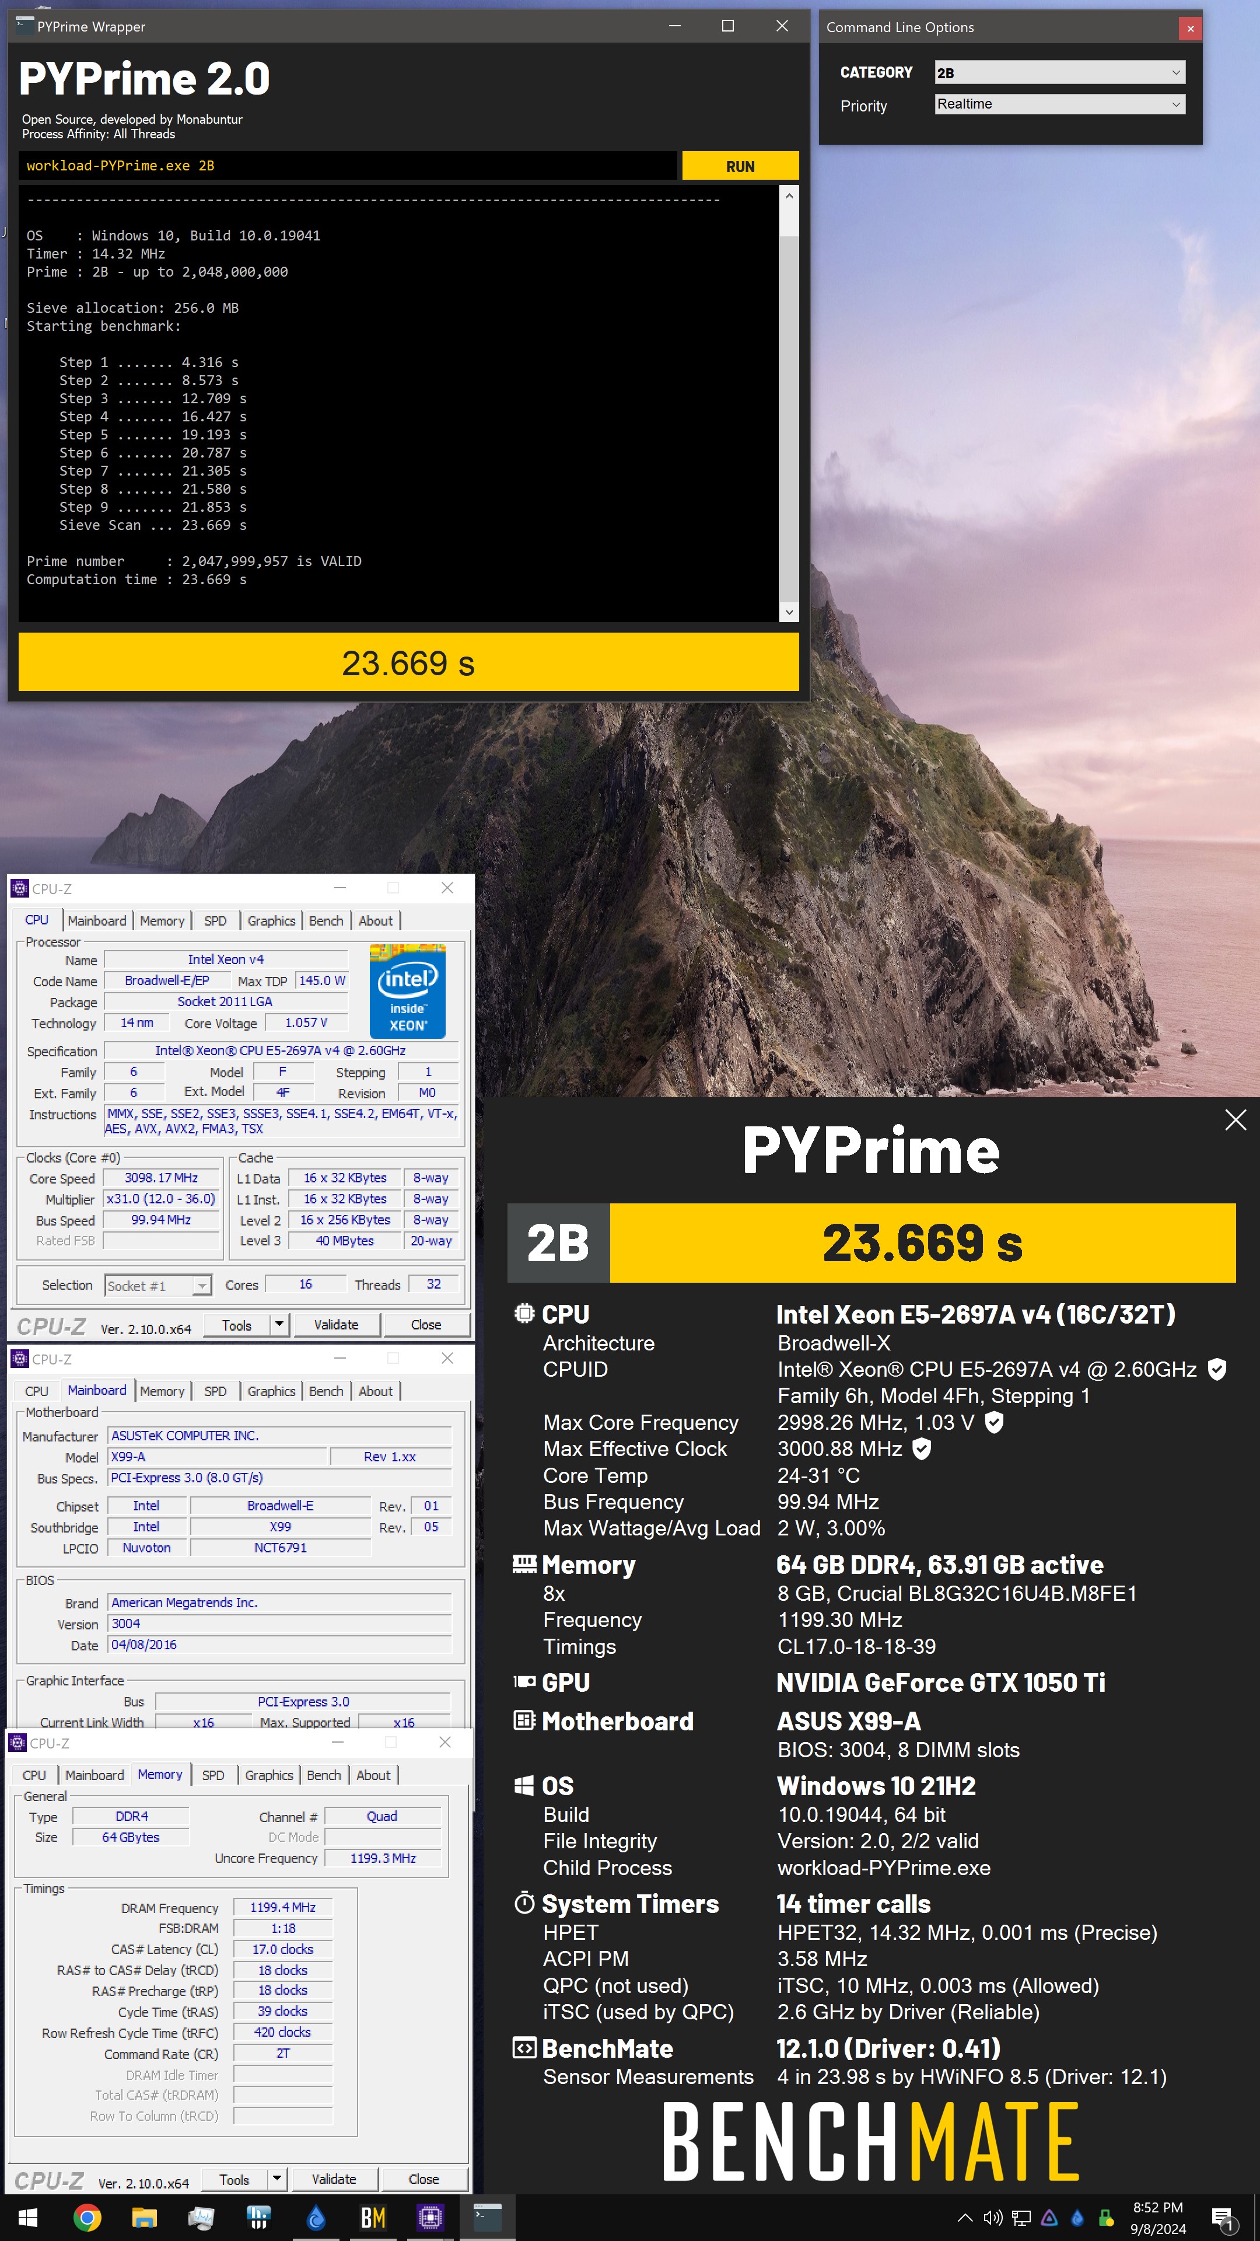Open About tab in bottom CPU-Z window

(x=373, y=1775)
